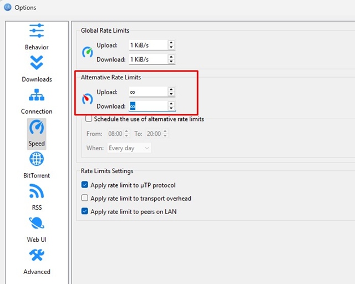Decrease the global download rate limit
Viewport: 355px width, 284px height.
click(171, 62)
